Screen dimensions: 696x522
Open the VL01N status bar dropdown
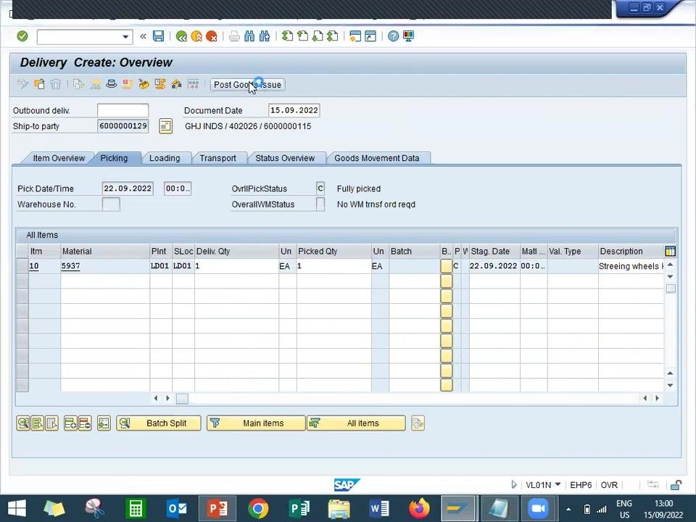pos(558,485)
